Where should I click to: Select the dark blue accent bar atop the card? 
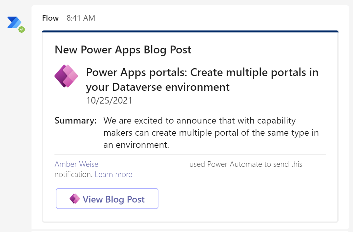(x=190, y=31)
